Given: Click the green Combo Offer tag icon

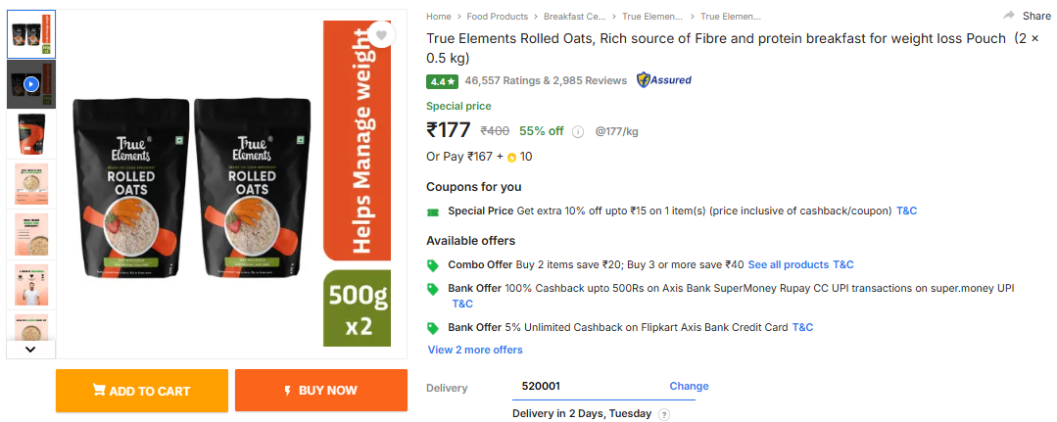Looking at the screenshot, I should 433,265.
